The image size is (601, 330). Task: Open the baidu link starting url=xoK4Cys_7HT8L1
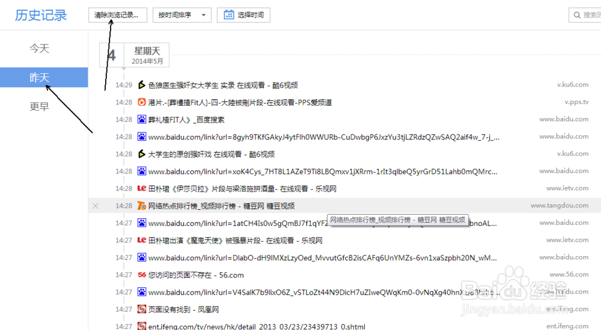pos(323,171)
